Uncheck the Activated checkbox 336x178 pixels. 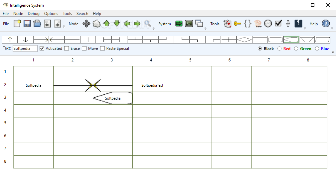point(42,48)
